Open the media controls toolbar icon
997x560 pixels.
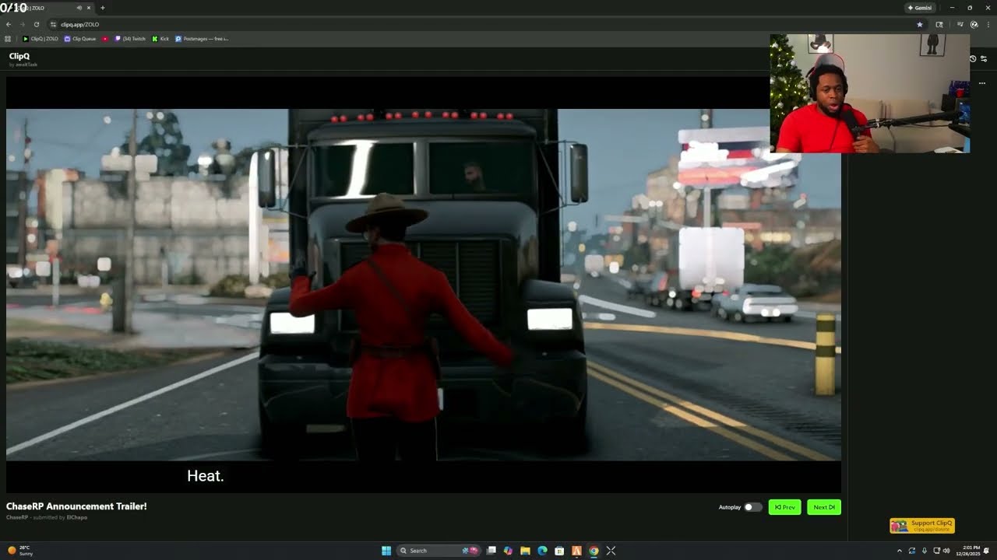point(960,24)
